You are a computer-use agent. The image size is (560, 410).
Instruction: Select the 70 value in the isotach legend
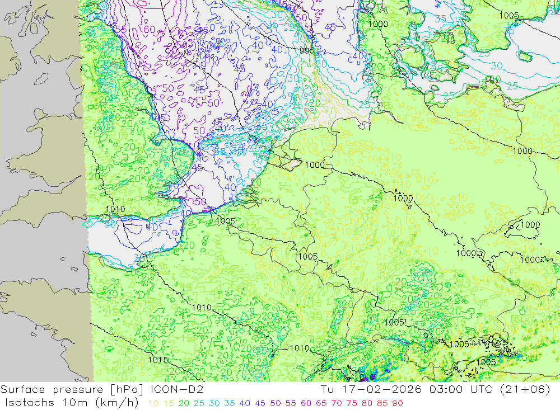click(337, 404)
